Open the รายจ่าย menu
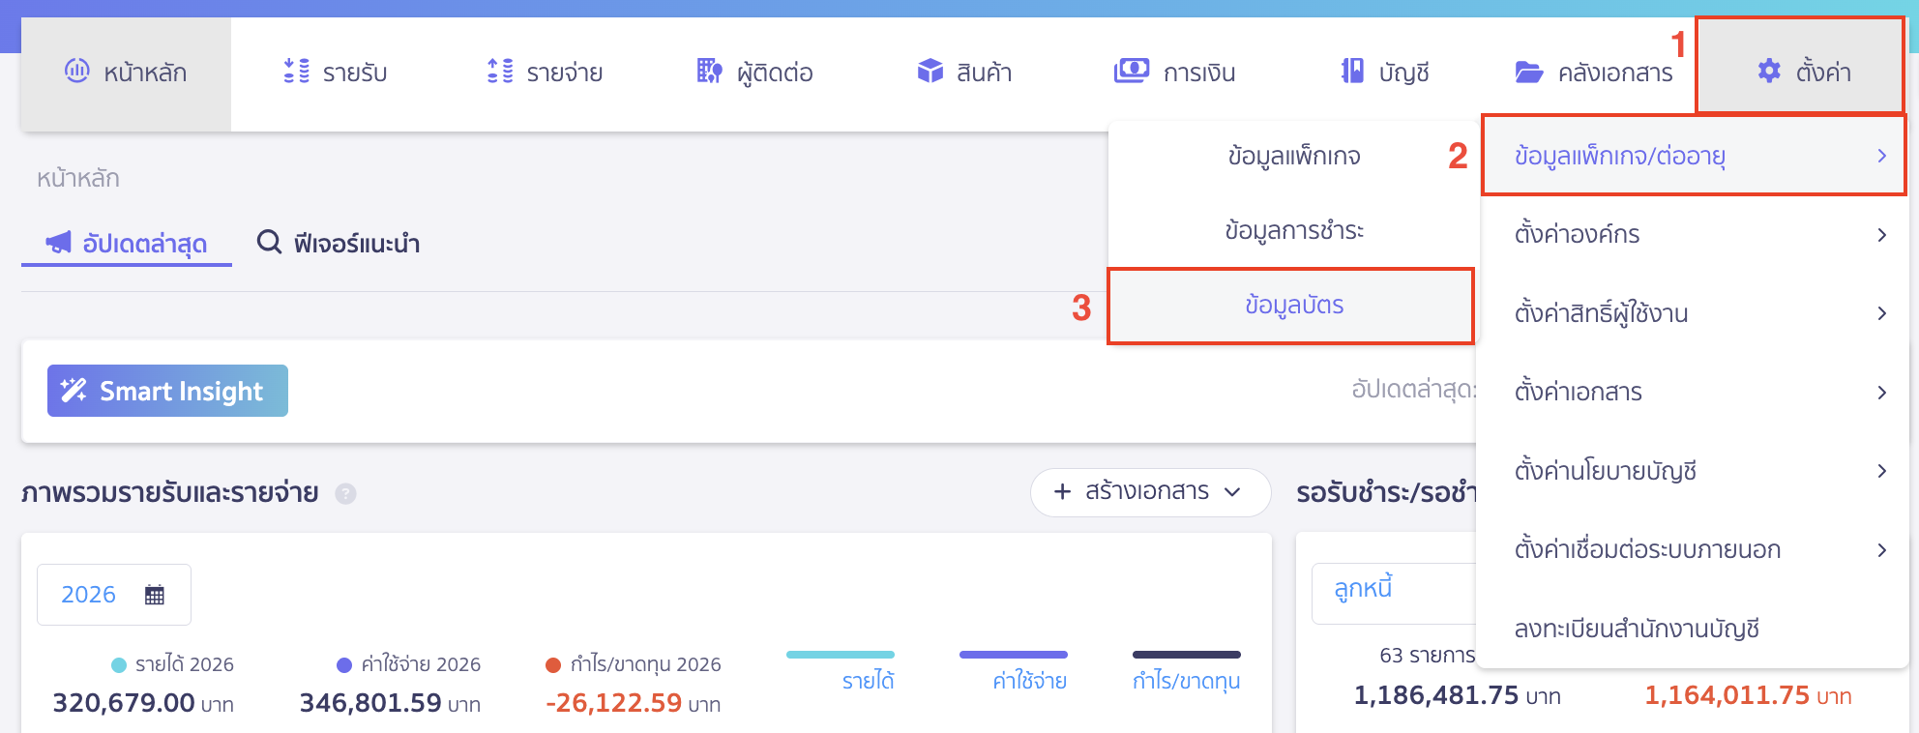The image size is (1919, 733). click(545, 73)
